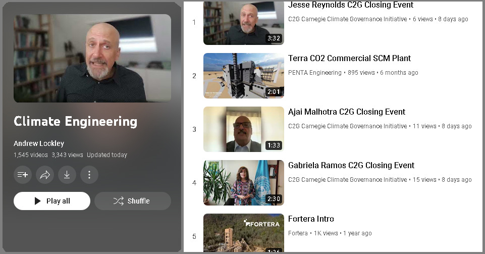This screenshot has width=485, height=254.
Task: Click the 2:01 duration badge
Action: (274, 92)
